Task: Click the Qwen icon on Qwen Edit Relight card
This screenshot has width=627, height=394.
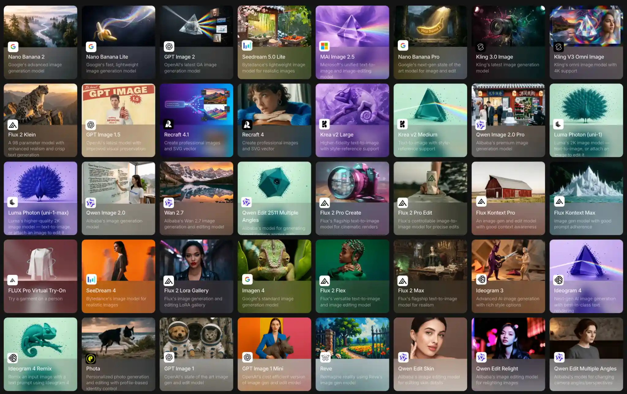Action: click(x=481, y=358)
